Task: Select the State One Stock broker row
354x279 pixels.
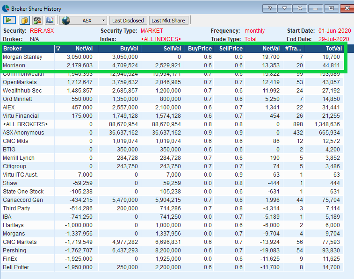Action: 173,192
